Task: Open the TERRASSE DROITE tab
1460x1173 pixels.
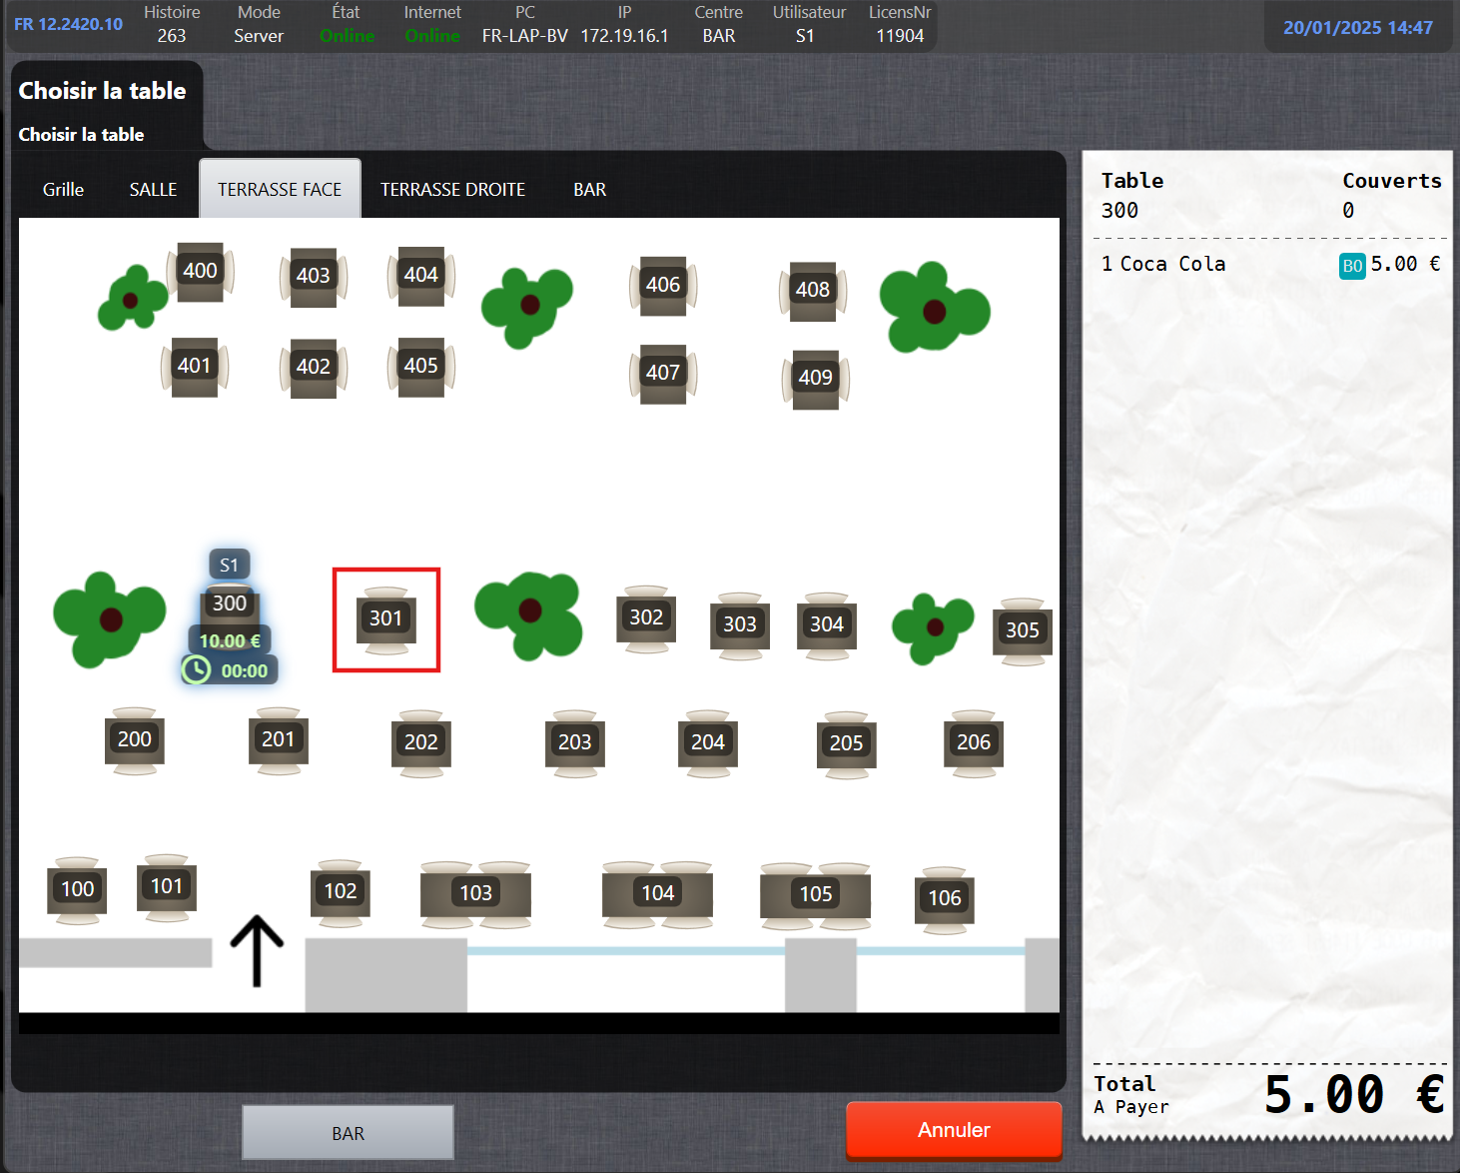Action: [x=452, y=190]
